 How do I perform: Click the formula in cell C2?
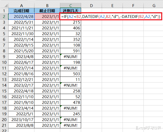pyautogui.click(x=111, y=16)
